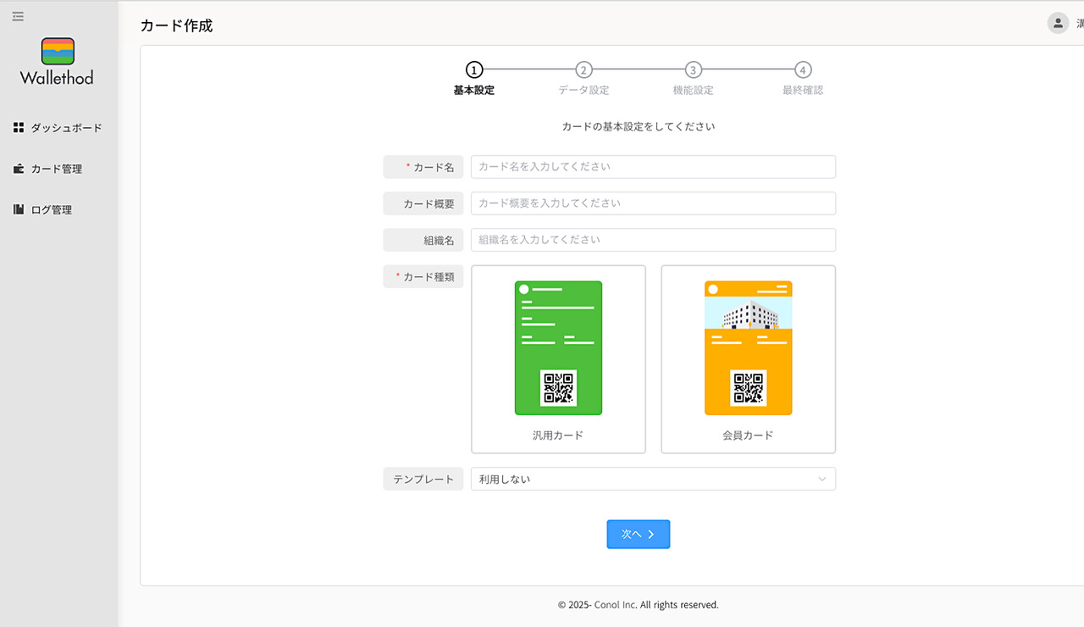Click the wallet icon beside カード管理

point(19,168)
